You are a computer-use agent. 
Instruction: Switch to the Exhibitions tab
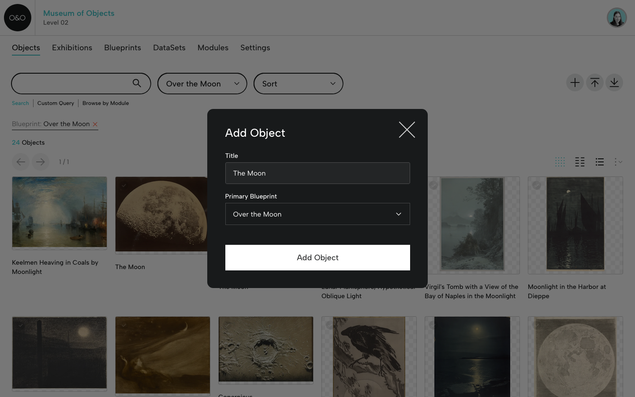[72, 48]
